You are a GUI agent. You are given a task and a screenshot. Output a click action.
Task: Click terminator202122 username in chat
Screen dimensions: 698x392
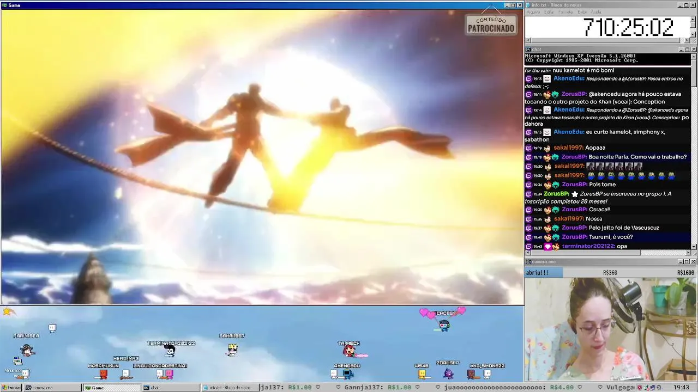pyautogui.click(x=588, y=246)
